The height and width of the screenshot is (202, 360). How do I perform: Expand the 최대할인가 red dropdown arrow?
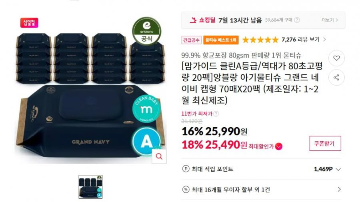tap(279, 146)
